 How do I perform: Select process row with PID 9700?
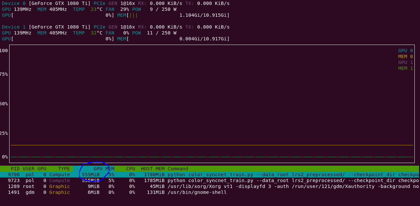(x=210, y=175)
